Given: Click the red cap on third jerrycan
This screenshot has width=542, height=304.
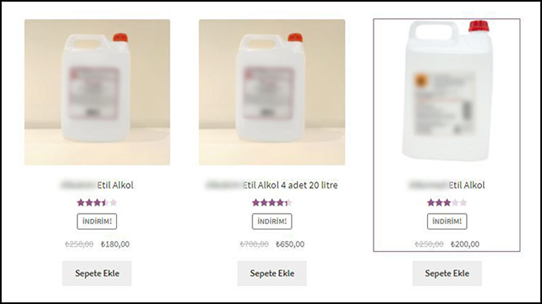Looking at the screenshot, I should point(479,26).
